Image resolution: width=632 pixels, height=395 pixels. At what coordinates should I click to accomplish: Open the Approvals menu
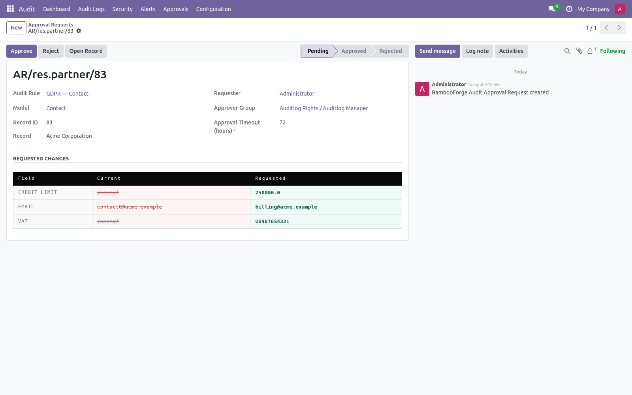coord(176,9)
